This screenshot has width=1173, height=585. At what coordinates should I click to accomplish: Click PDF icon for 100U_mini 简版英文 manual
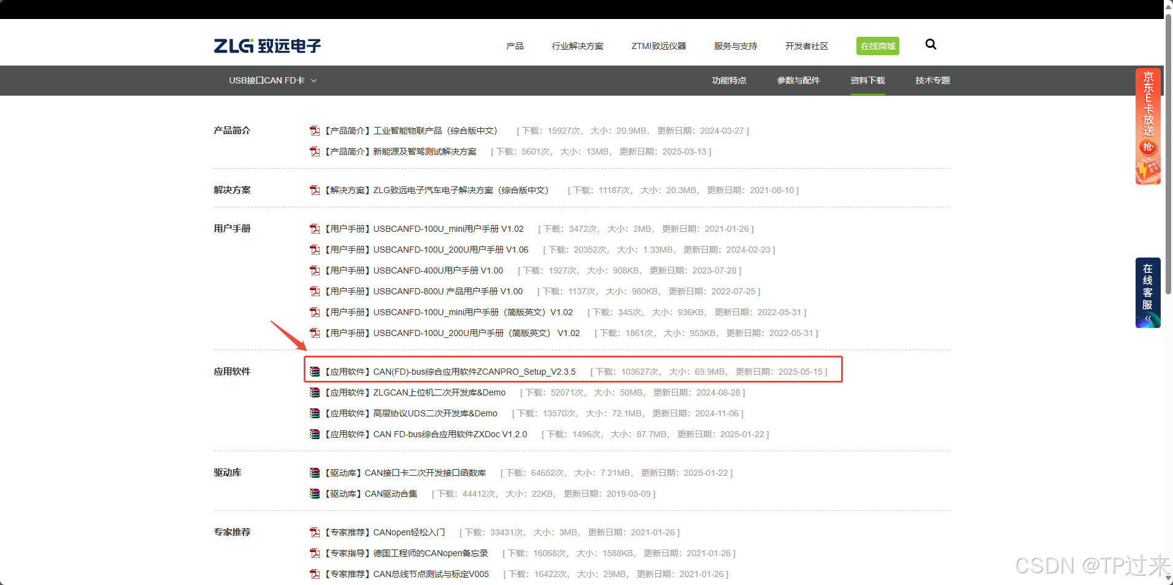coord(315,312)
